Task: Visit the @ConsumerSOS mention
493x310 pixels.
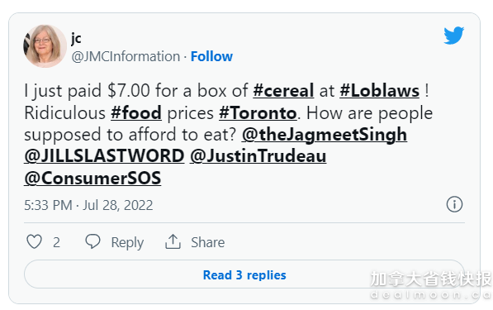Action: coord(92,178)
